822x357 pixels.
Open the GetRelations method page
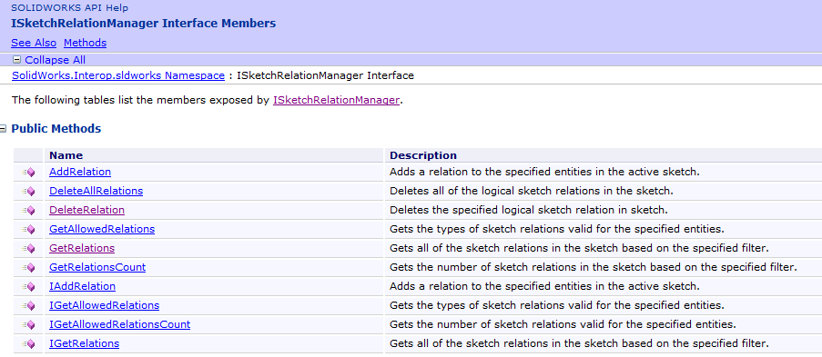[82, 248]
